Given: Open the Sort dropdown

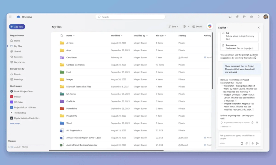Looking at the screenshot, I should pyautogui.click(x=173, y=26).
